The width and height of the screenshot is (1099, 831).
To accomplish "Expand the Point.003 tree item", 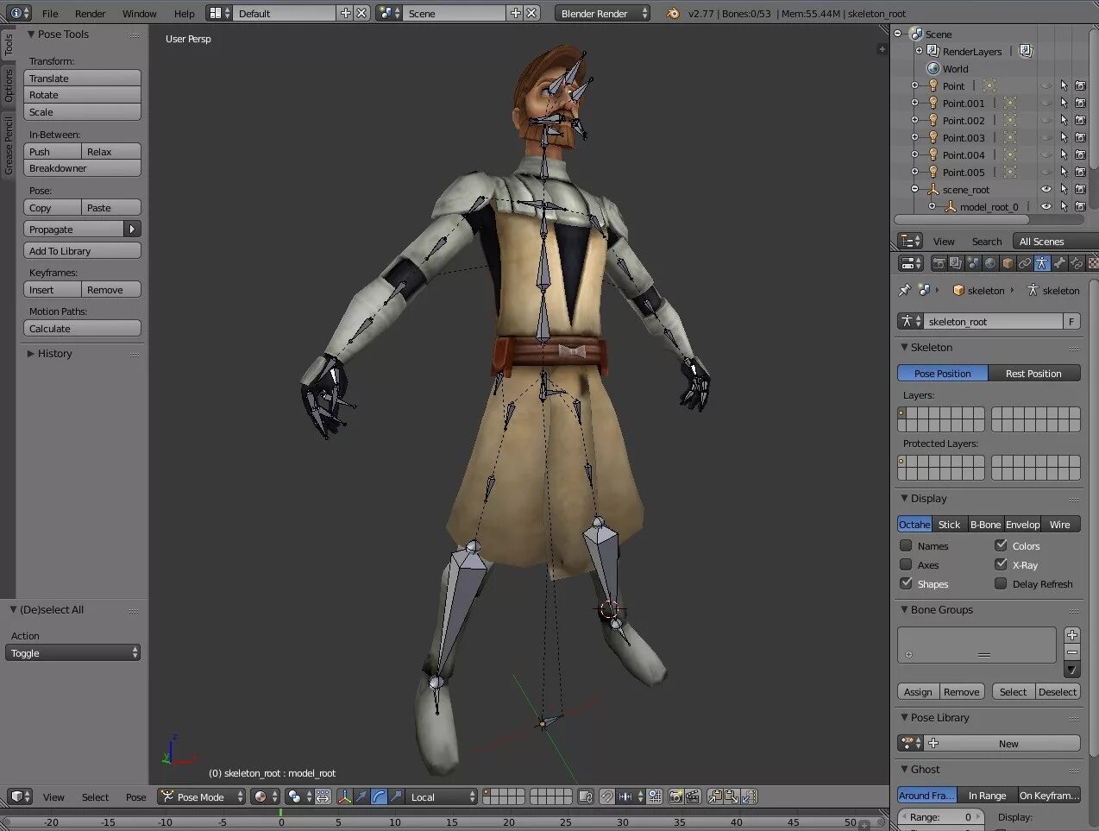I will [914, 137].
